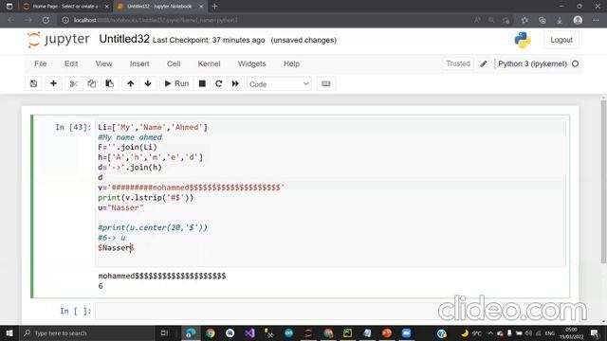Open the View menu

(x=103, y=63)
